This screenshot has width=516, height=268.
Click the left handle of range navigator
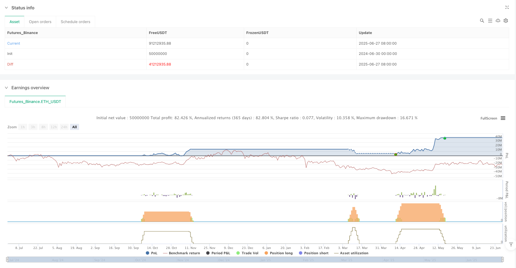pyautogui.click(x=7, y=260)
